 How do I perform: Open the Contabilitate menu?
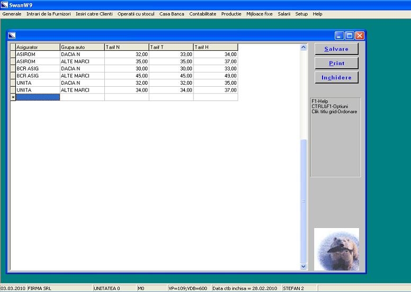click(x=202, y=14)
